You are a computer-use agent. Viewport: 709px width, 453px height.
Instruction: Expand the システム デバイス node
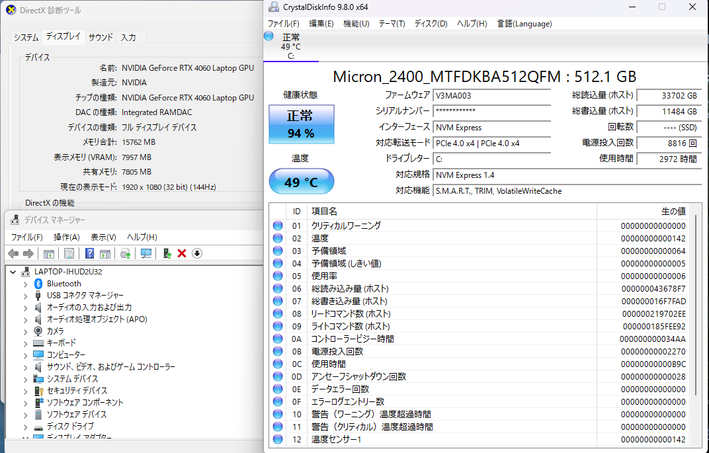click(25, 379)
